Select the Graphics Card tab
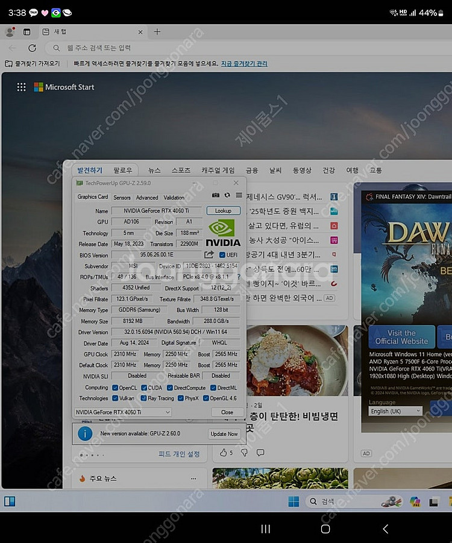The width and height of the screenshot is (452, 543). pos(92,196)
